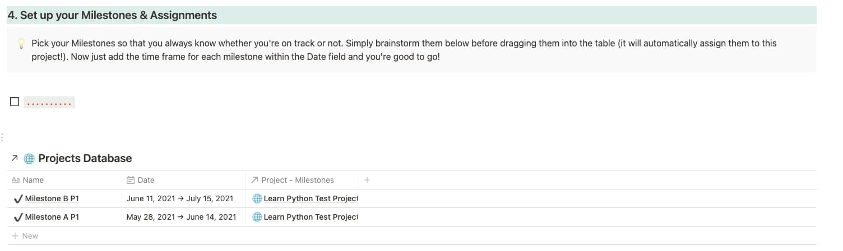Click the block drag handle at left edge
This screenshot has width=843, height=251.
point(3,137)
